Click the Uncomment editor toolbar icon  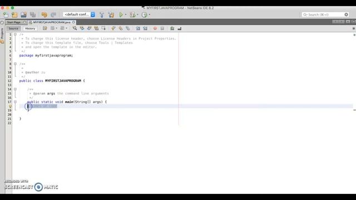[179, 28]
